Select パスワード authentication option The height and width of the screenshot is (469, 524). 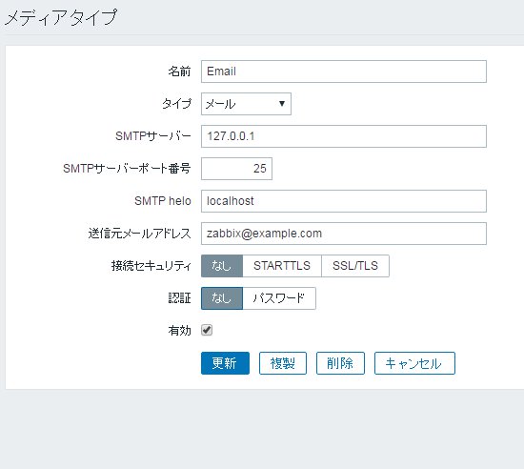[279, 298]
